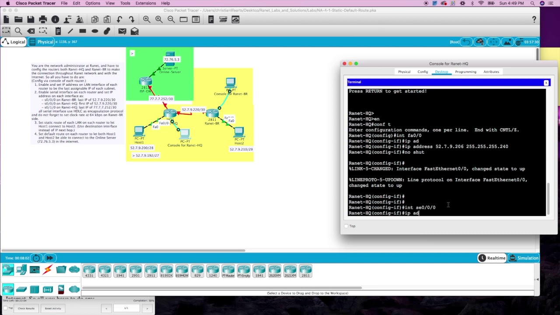Switch to Simulation mode
This screenshot has width=560, height=315.
click(x=524, y=258)
